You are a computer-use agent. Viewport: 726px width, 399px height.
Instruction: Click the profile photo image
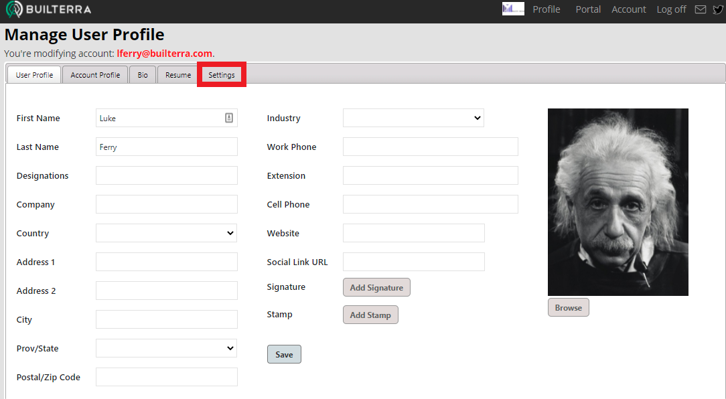click(x=618, y=202)
